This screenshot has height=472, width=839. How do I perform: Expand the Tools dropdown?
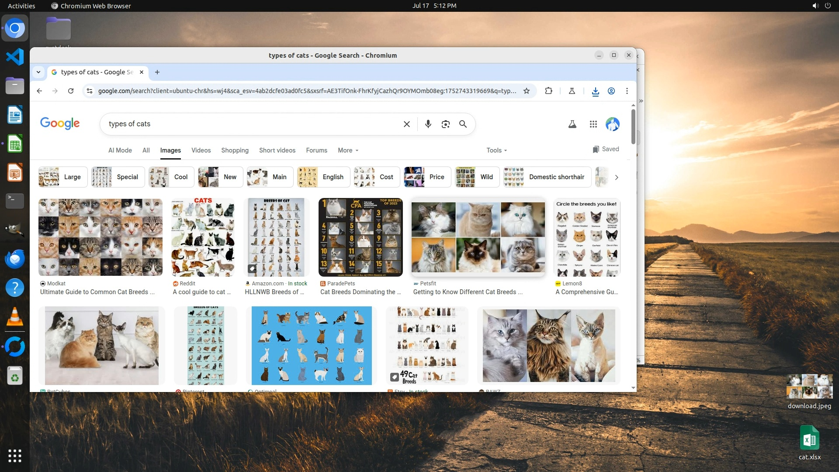point(496,150)
